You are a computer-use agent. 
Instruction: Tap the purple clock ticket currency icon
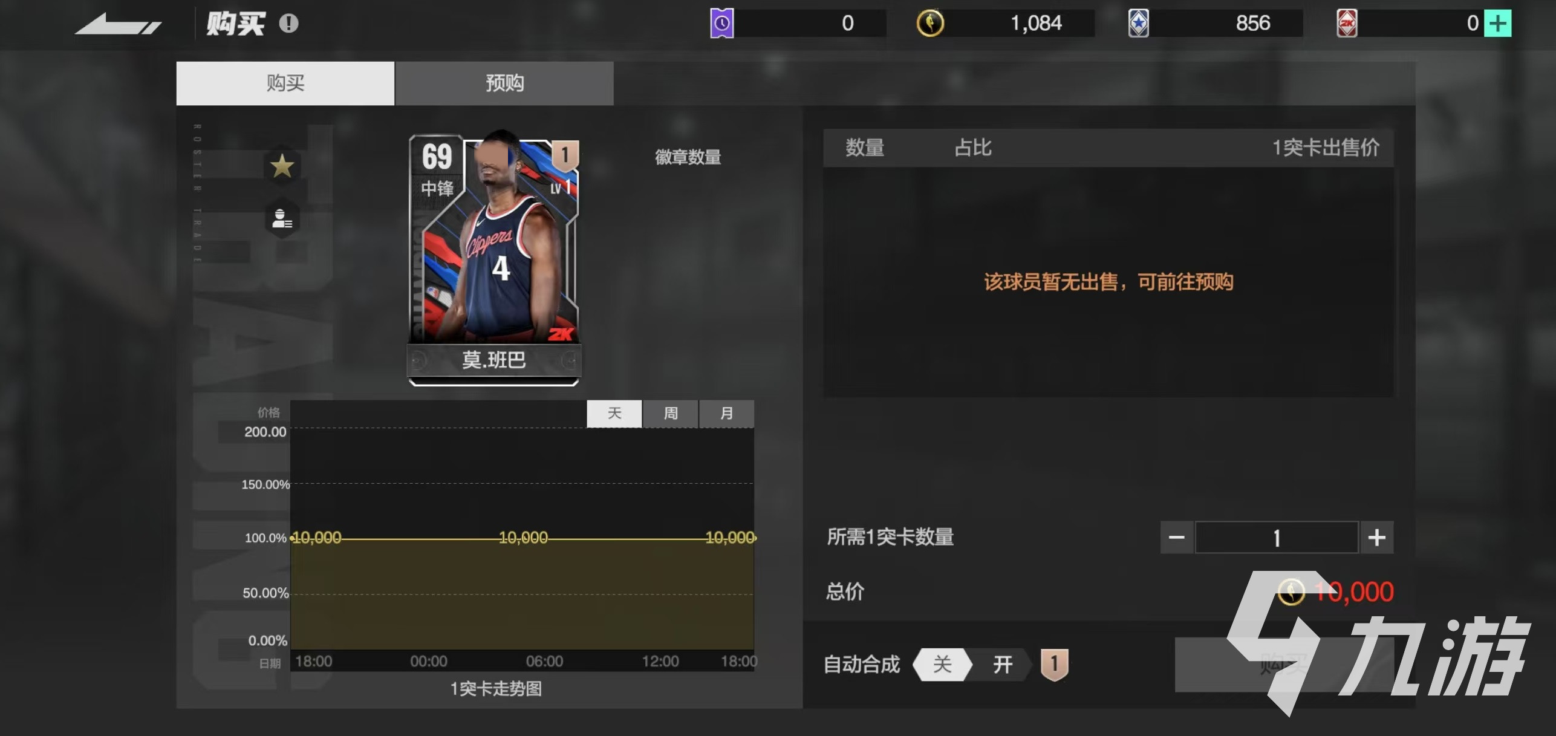point(721,24)
